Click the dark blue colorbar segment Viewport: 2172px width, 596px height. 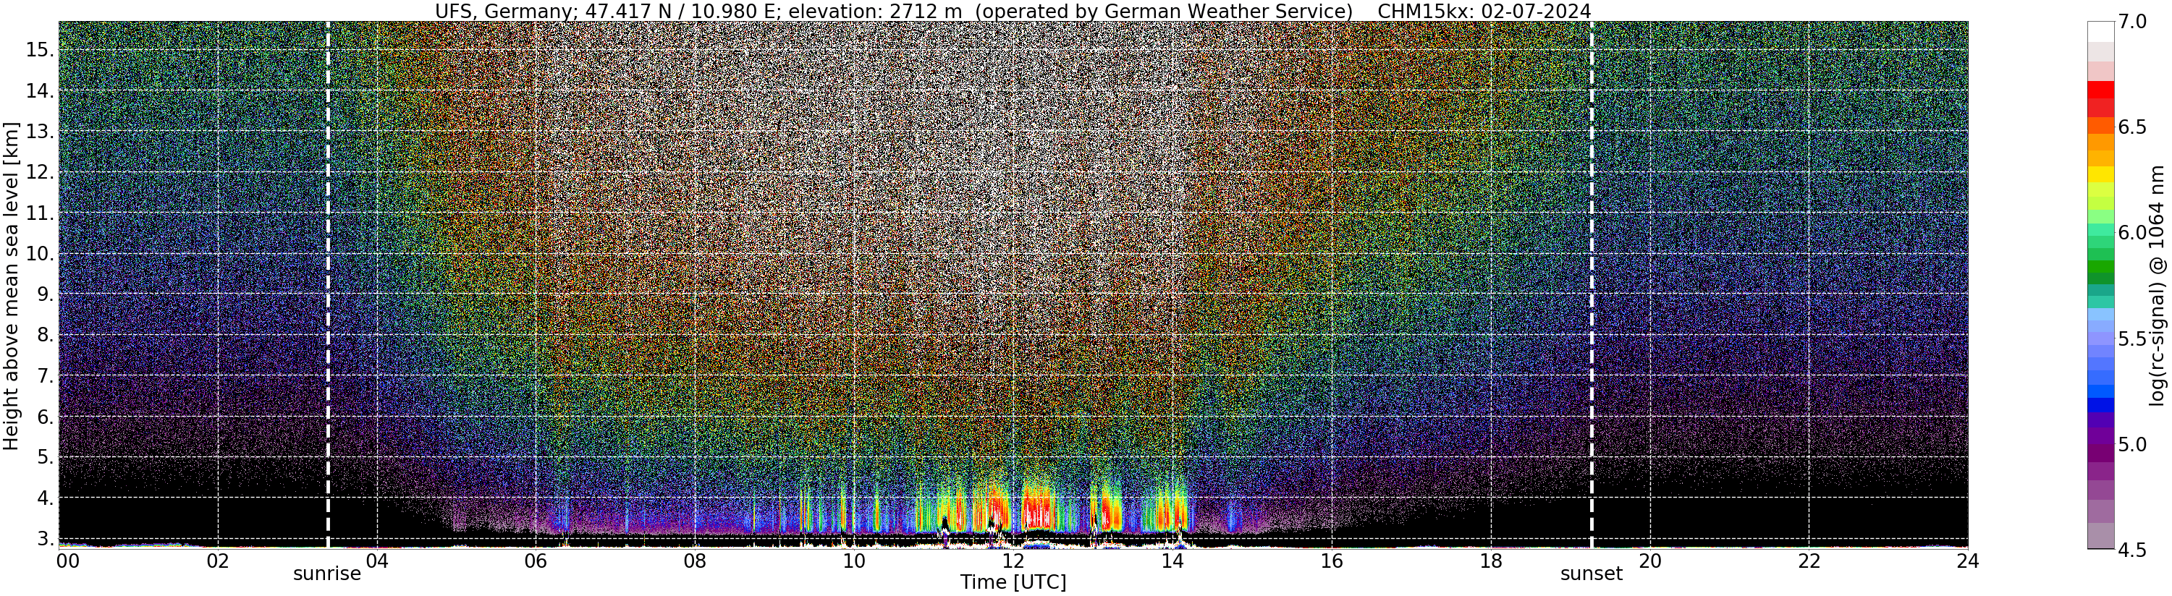point(2101,404)
